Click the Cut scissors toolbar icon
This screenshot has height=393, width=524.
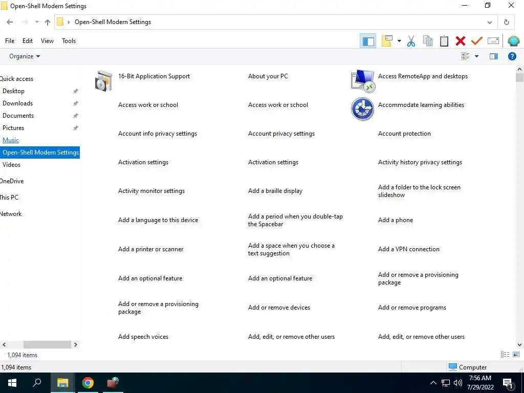click(411, 41)
